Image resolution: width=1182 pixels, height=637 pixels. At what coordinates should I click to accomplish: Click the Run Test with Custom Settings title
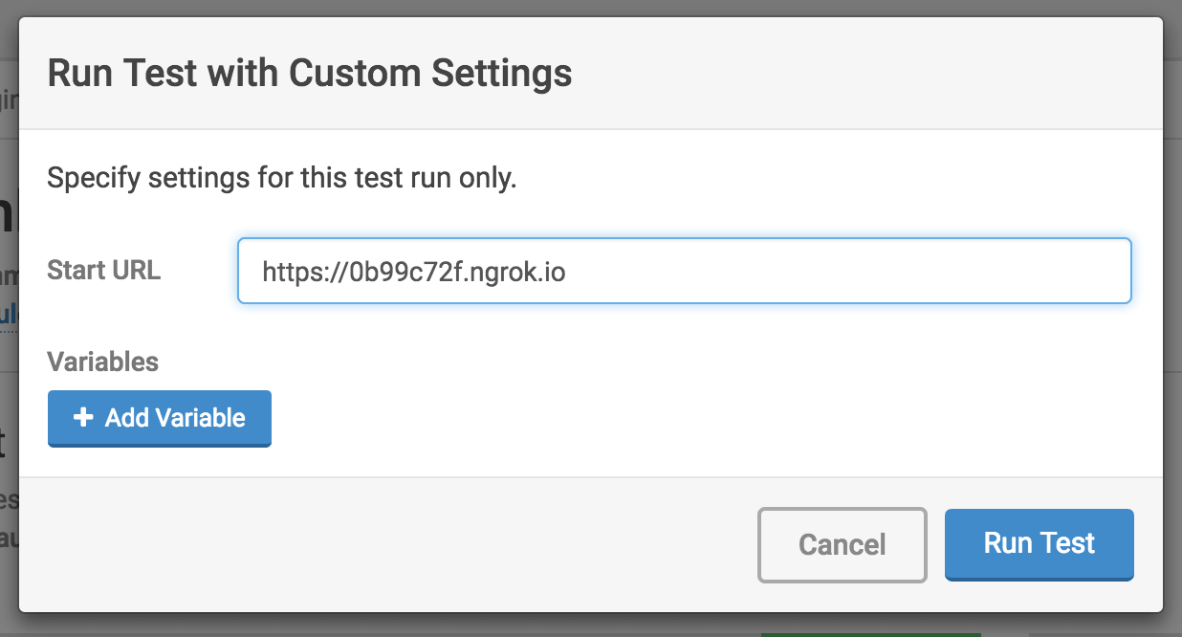(309, 73)
